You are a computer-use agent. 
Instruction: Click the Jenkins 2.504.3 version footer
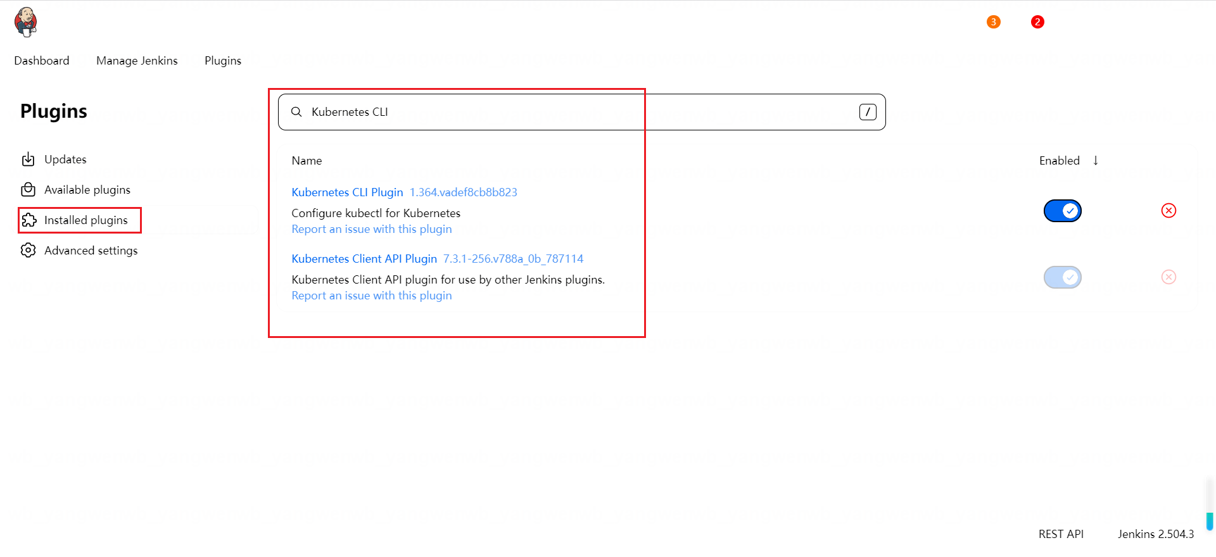1156,534
